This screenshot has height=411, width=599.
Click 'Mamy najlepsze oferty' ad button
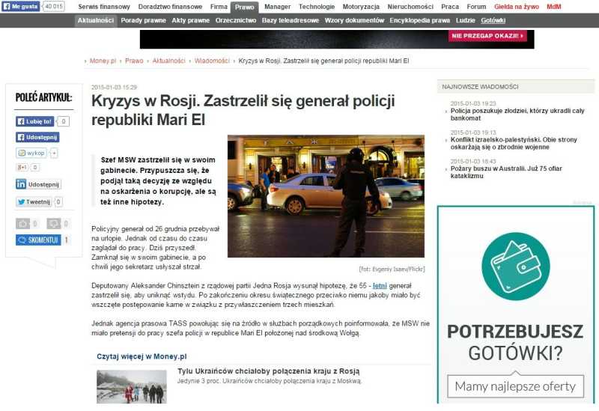(x=516, y=386)
